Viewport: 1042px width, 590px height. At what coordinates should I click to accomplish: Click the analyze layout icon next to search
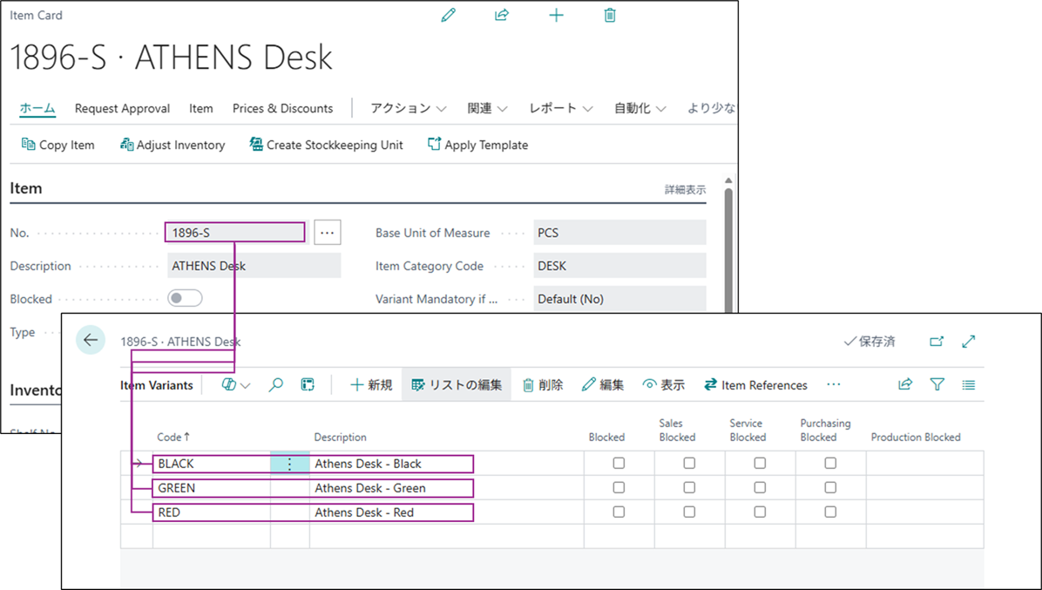coord(307,384)
